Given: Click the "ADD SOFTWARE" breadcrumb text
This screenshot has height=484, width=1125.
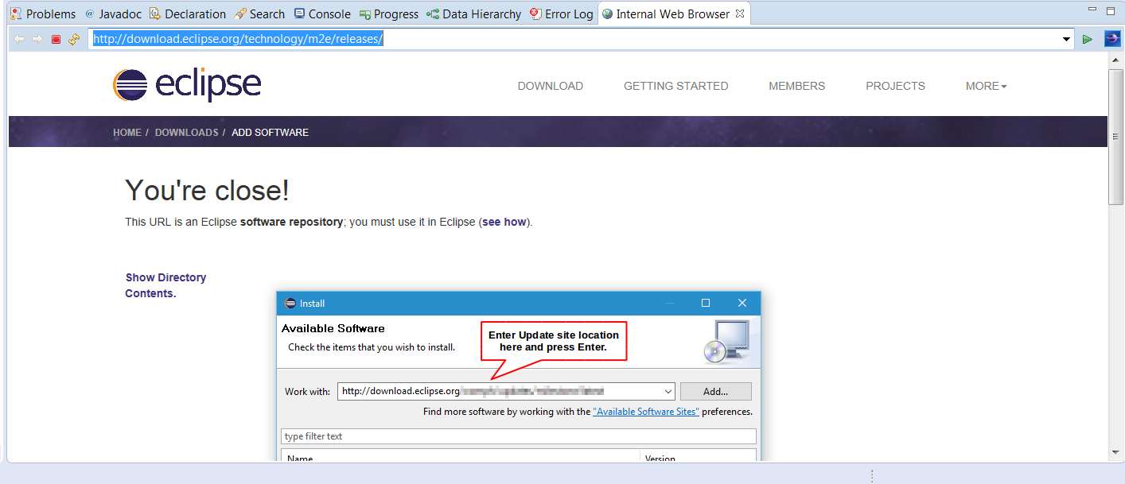Looking at the screenshot, I should tap(270, 133).
